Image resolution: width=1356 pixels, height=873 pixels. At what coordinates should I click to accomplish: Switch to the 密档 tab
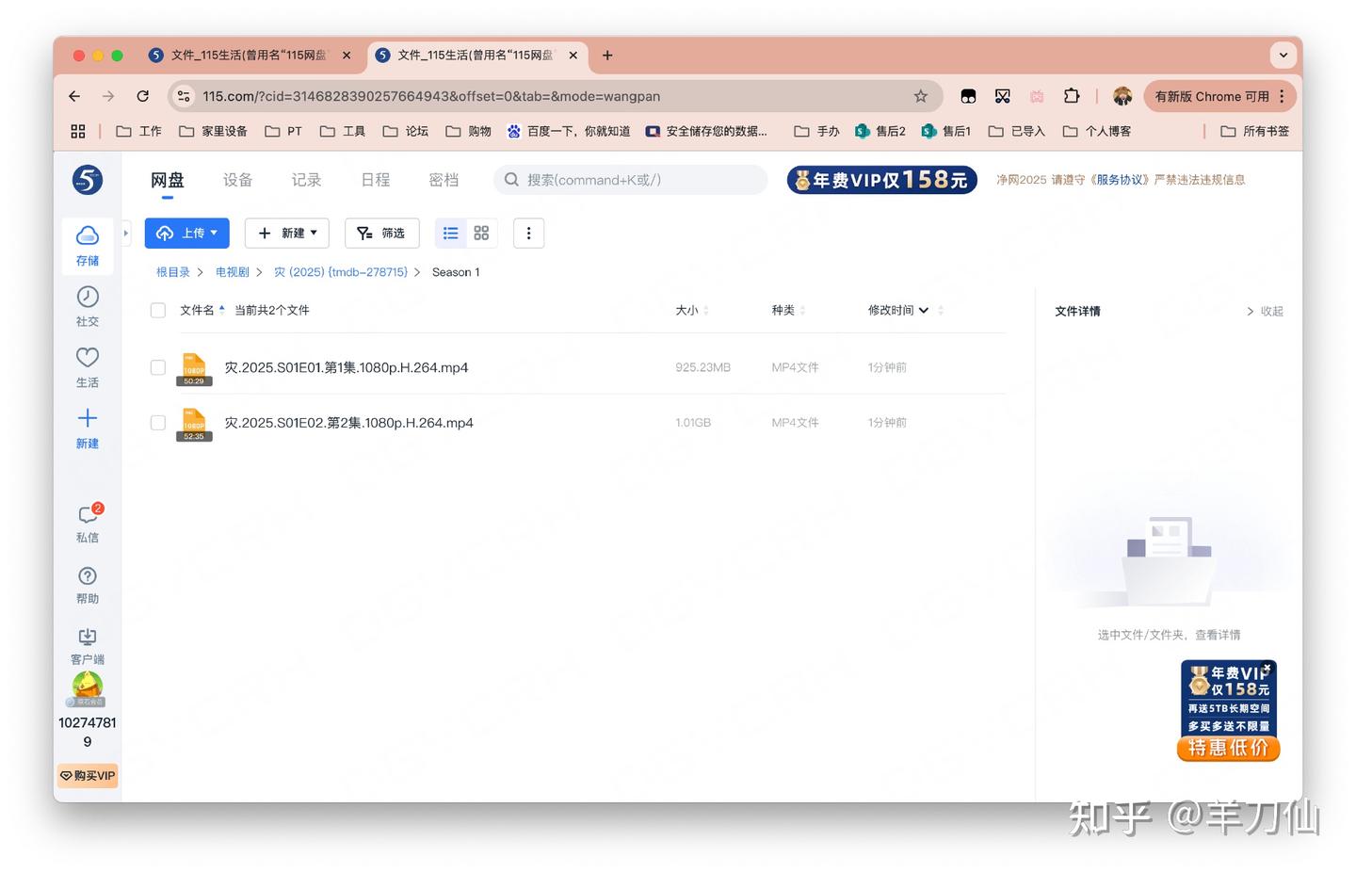444,179
